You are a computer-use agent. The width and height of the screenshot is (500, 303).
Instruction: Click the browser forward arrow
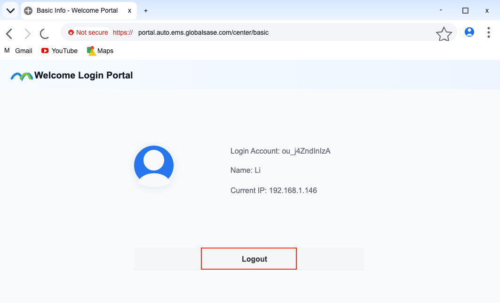pyautogui.click(x=28, y=33)
